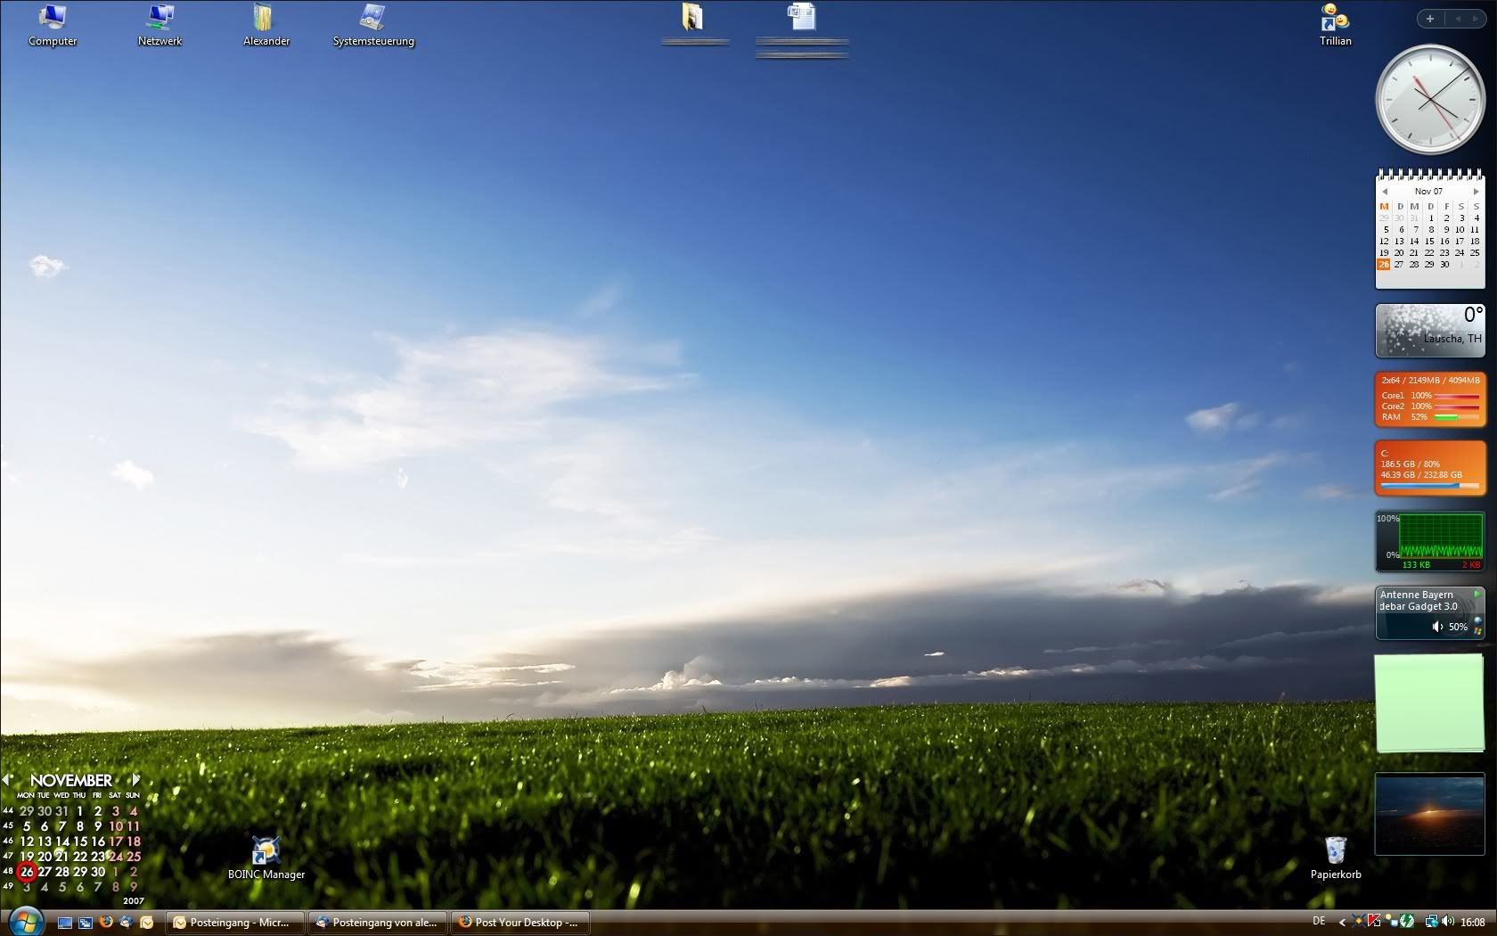Launch Trillian from desktop shortcut
The image size is (1497, 936).
[1335, 24]
